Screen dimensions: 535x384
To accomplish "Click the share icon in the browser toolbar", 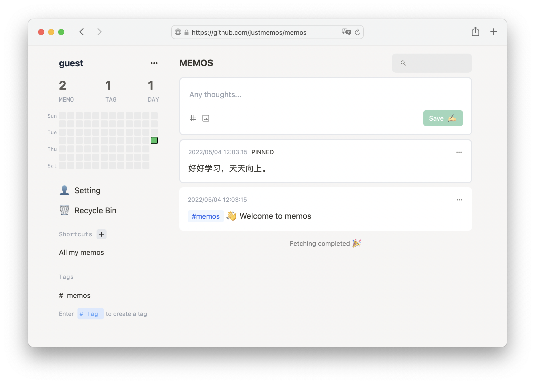I will [x=475, y=32].
